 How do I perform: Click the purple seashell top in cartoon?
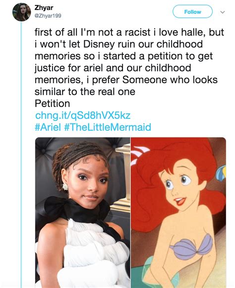191,246
